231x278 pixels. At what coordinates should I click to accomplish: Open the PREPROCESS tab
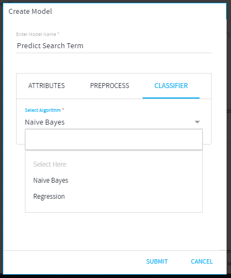pos(109,86)
